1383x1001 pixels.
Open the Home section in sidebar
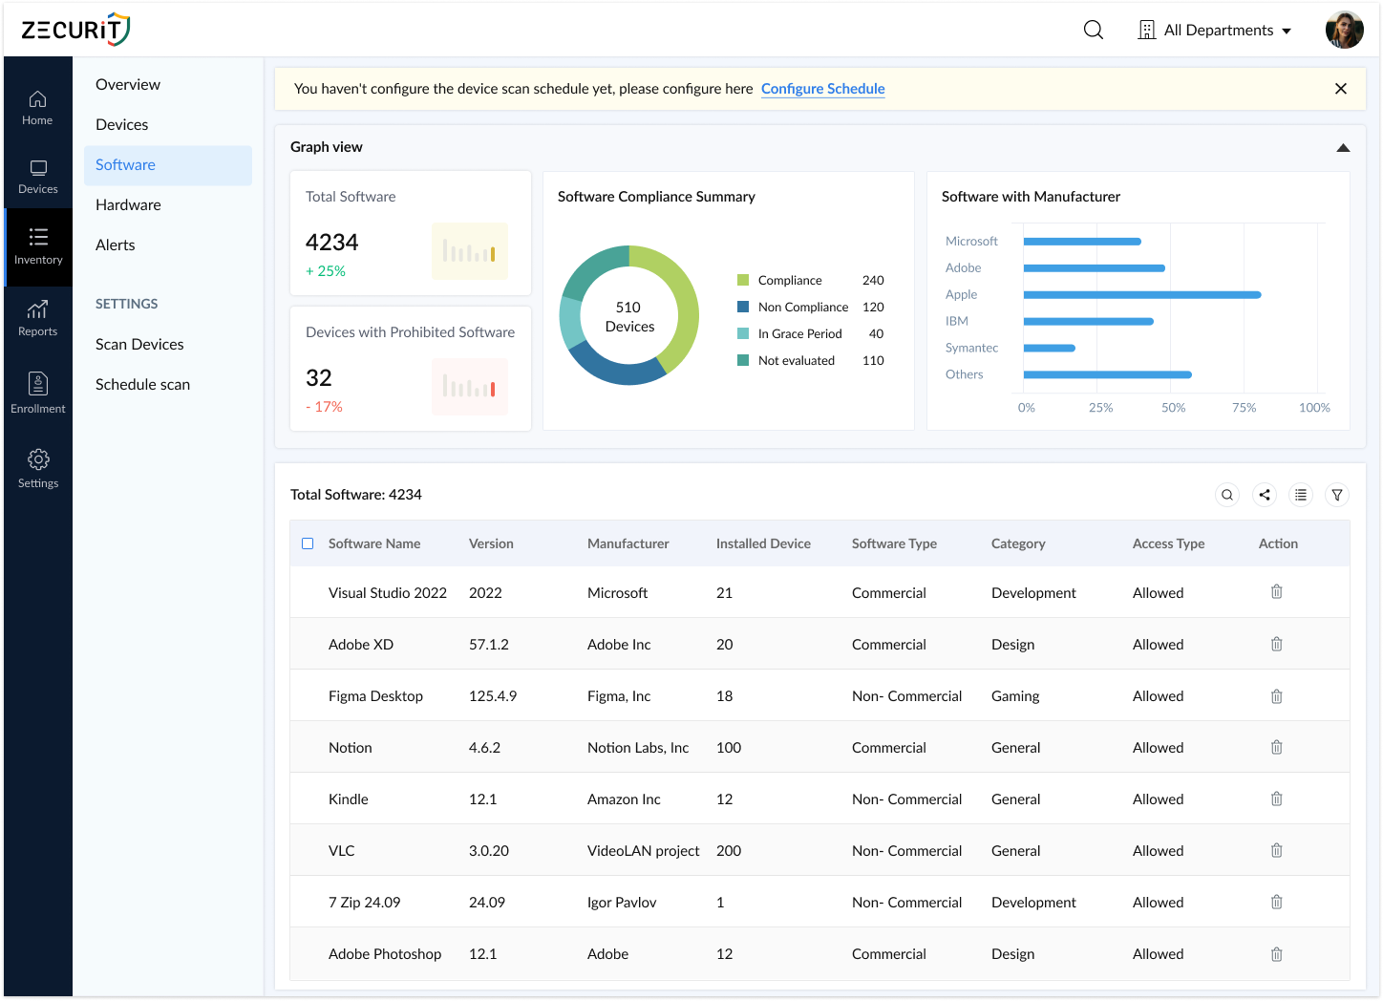pyautogui.click(x=37, y=108)
